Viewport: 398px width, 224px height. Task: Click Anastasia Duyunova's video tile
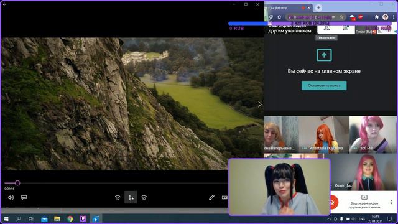tap(324, 134)
